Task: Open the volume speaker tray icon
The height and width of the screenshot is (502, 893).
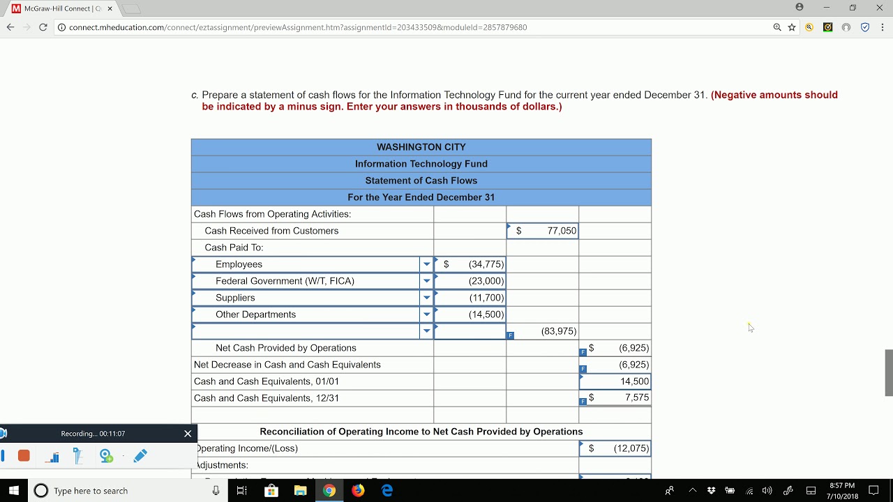Action: point(767,491)
